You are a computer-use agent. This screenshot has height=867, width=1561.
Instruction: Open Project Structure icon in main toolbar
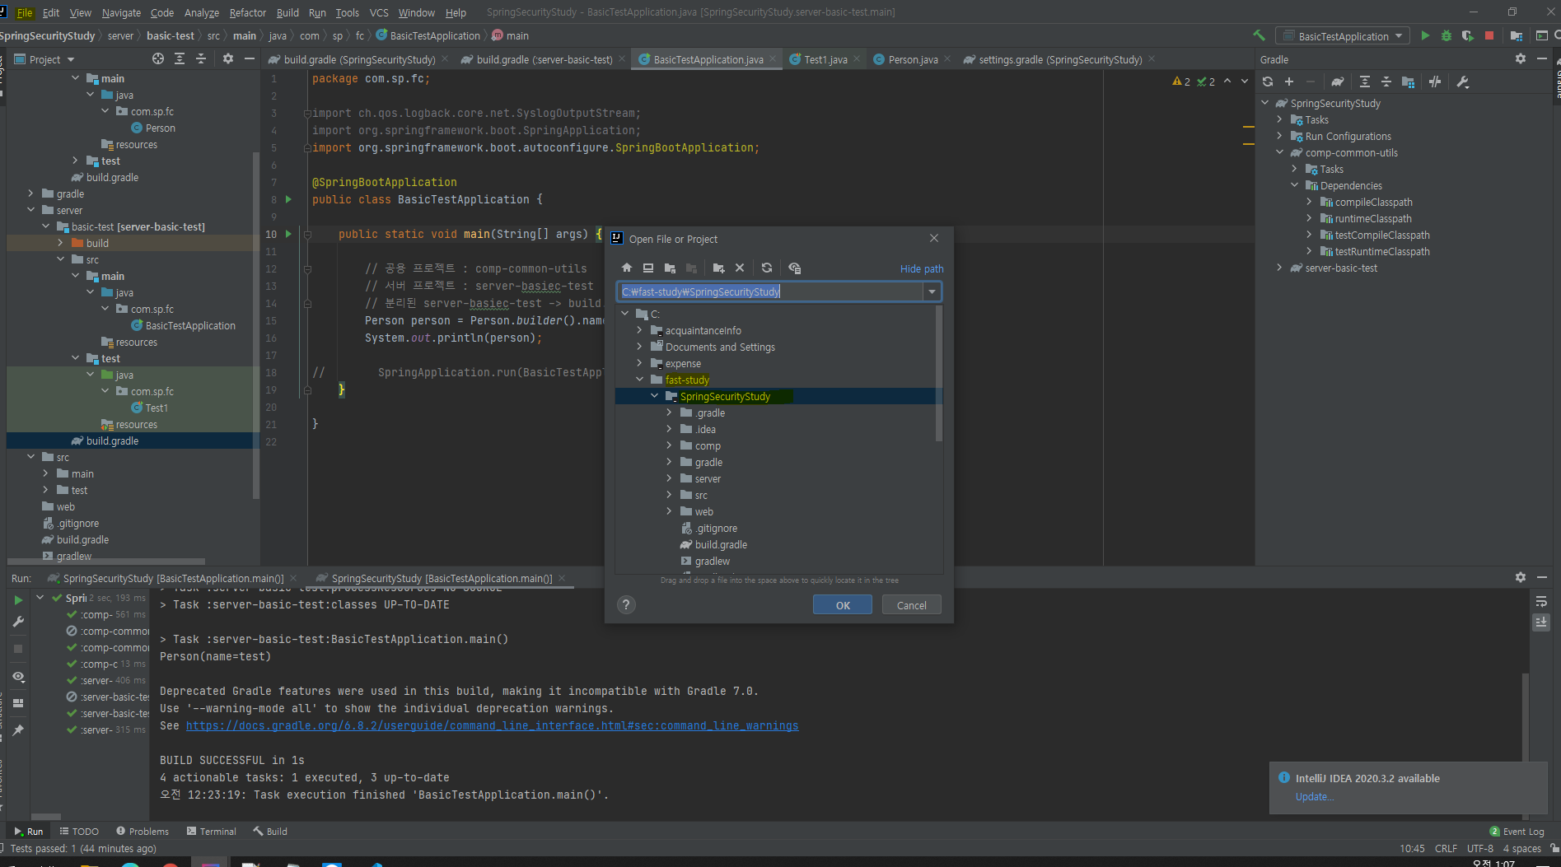coord(1517,35)
